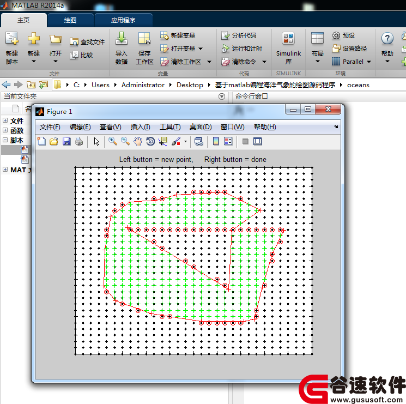The width and height of the screenshot is (406, 404).
Task: Click Import Data (导入数据) icon
Action: pos(121,38)
